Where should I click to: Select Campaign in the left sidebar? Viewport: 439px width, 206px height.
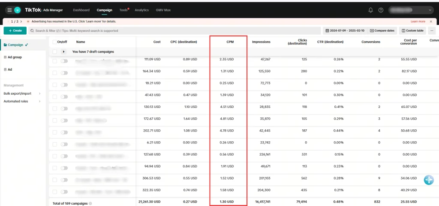(15, 45)
